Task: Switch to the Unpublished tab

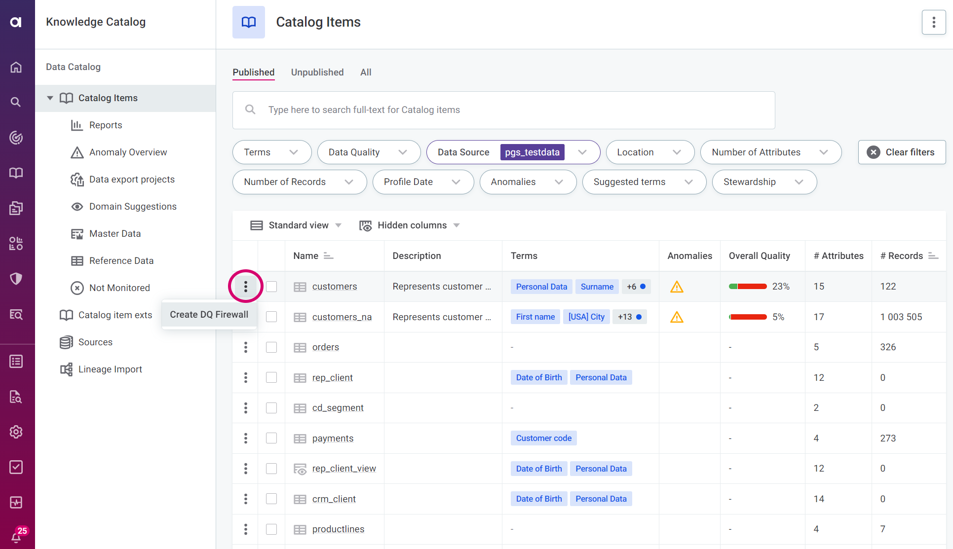Action: pyautogui.click(x=317, y=72)
